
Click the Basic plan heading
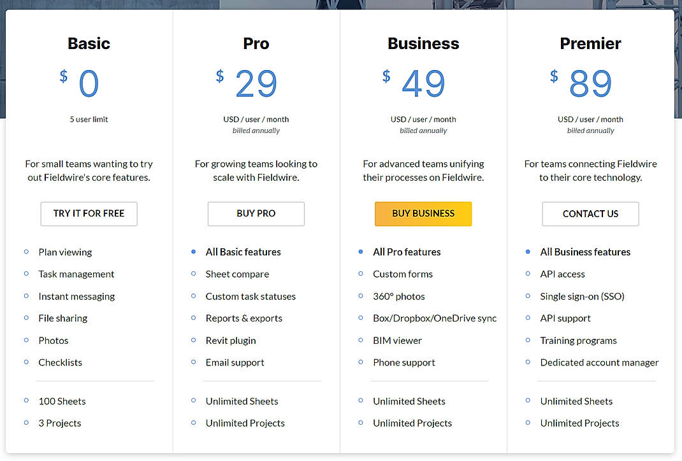coord(89,43)
